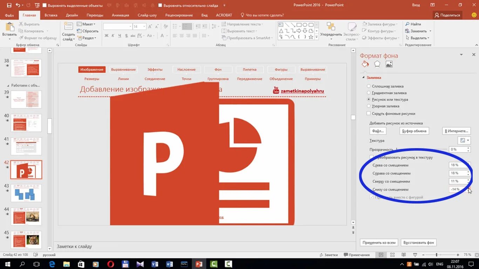479x269 pixels.
Task: Select Сплошная заливка radio option
Action: 369,86
